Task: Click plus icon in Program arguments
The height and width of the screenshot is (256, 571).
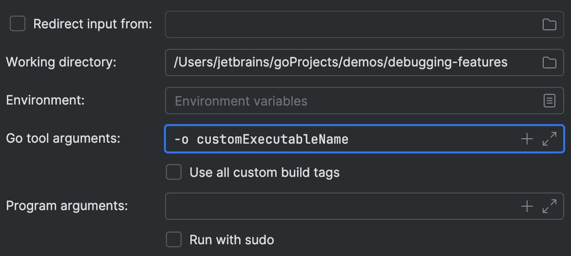Action: point(527,206)
